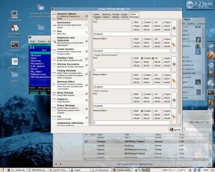This screenshot has width=215, height=172.
Task: Switch to mc-lester taskbar window button
Action: (x=16, y=170)
